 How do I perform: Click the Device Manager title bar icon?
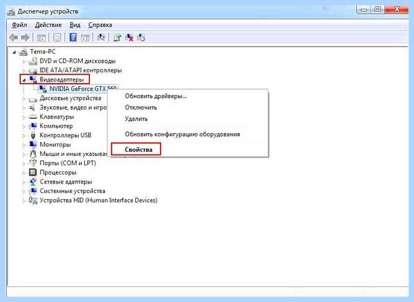11,12
